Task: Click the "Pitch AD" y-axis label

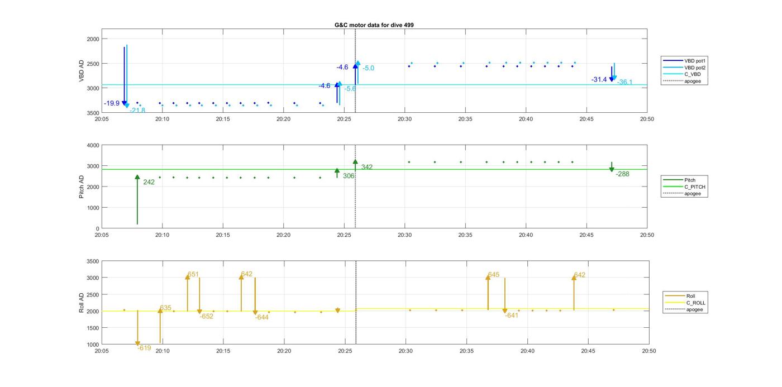Action: (x=82, y=187)
